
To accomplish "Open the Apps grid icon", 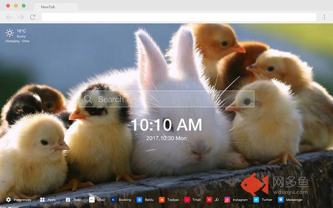I will point(42,200).
